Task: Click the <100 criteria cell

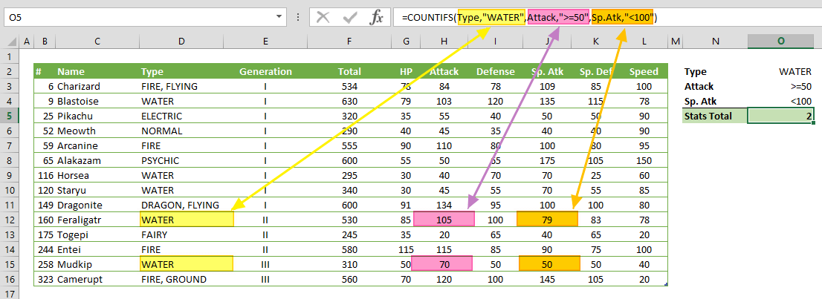Action: point(781,101)
